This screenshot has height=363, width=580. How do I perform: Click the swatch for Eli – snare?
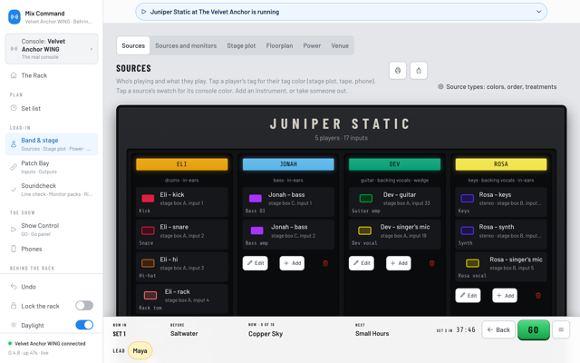click(x=148, y=231)
